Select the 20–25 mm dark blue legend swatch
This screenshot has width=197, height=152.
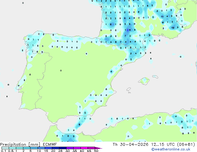point(56,148)
